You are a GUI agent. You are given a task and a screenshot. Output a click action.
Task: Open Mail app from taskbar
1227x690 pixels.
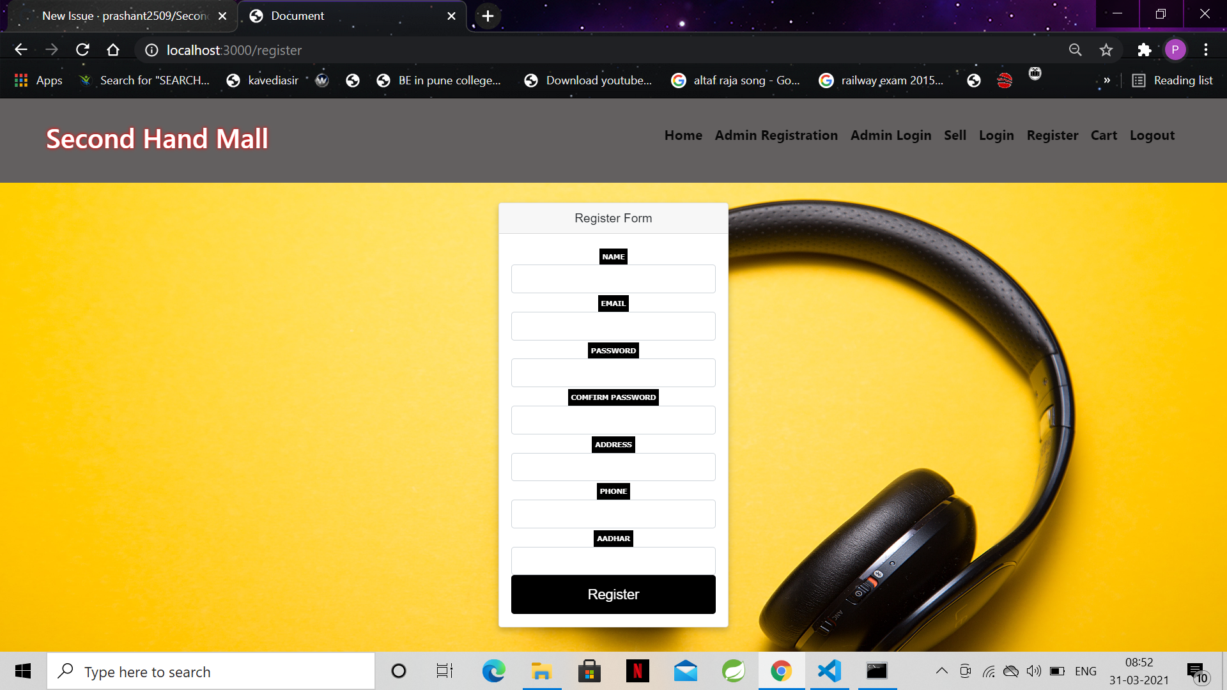685,671
